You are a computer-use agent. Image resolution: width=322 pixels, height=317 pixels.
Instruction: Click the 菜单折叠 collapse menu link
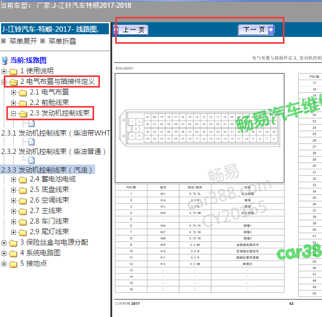coord(62,41)
